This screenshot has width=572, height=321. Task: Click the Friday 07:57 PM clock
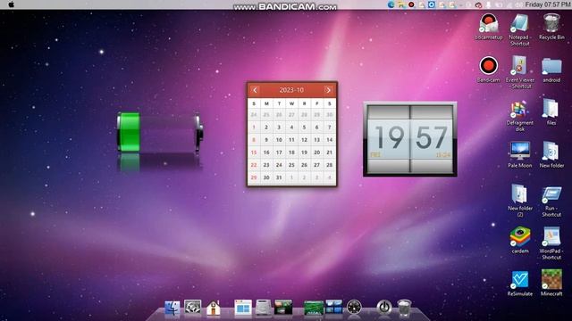(548, 4)
